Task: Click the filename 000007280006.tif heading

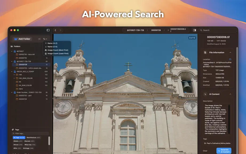Action: (x=218, y=37)
